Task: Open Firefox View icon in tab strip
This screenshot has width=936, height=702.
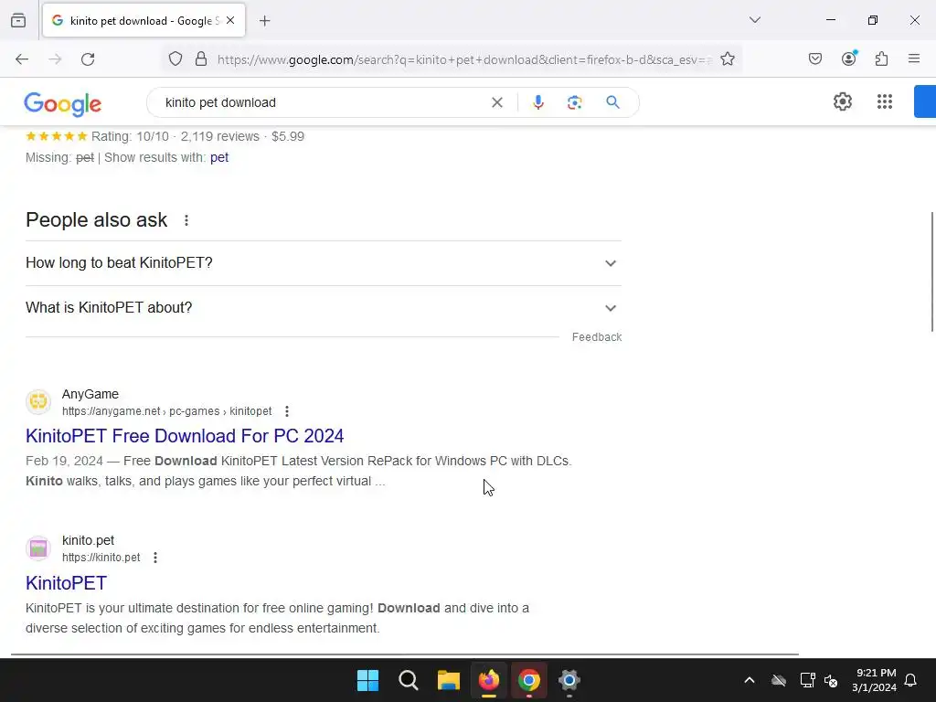Action: pos(18,21)
